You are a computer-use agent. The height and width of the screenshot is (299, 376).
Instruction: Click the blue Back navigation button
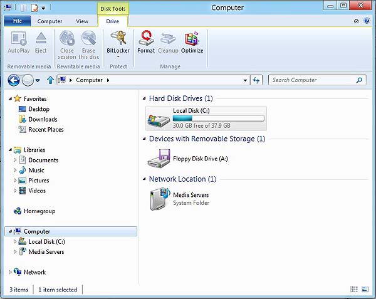[13, 80]
